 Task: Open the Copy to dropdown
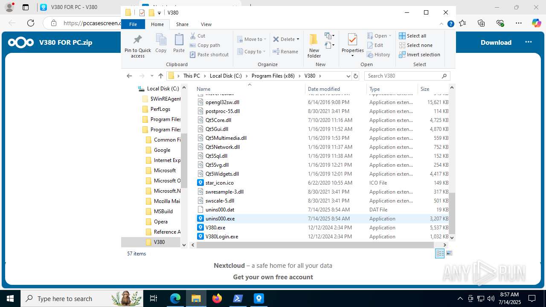pos(251,52)
